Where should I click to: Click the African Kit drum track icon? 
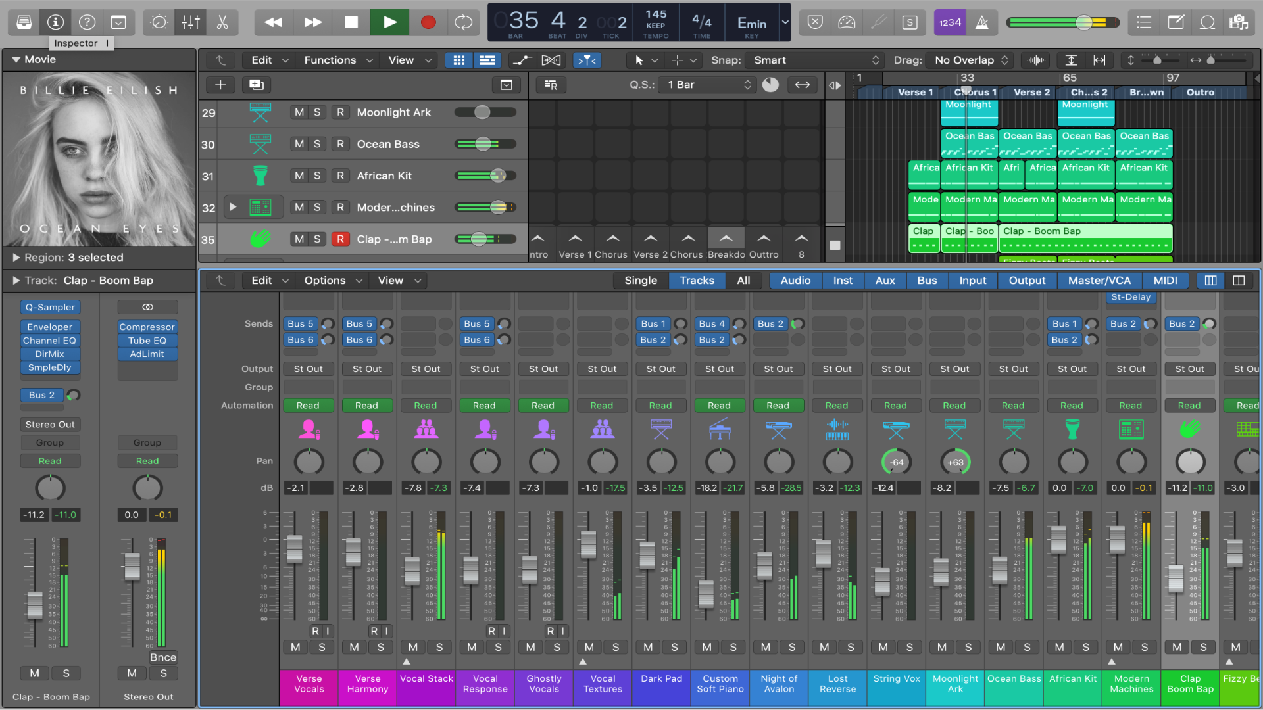pyautogui.click(x=260, y=176)
